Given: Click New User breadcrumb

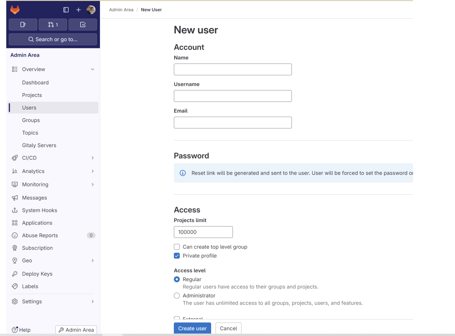Looking at the screenshot, I should click(x=151, y=10).
